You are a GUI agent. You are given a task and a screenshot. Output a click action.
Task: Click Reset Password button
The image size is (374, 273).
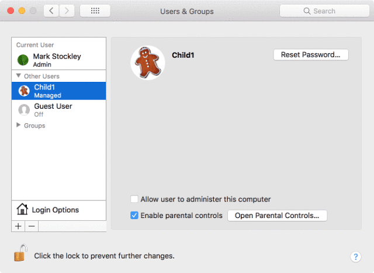coord(311,54)
